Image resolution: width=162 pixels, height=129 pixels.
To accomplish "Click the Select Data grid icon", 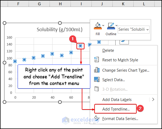I will (97, 80).
